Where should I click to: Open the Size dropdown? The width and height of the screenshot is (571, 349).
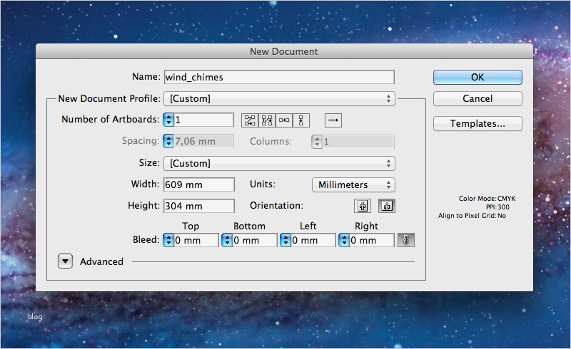279,163
